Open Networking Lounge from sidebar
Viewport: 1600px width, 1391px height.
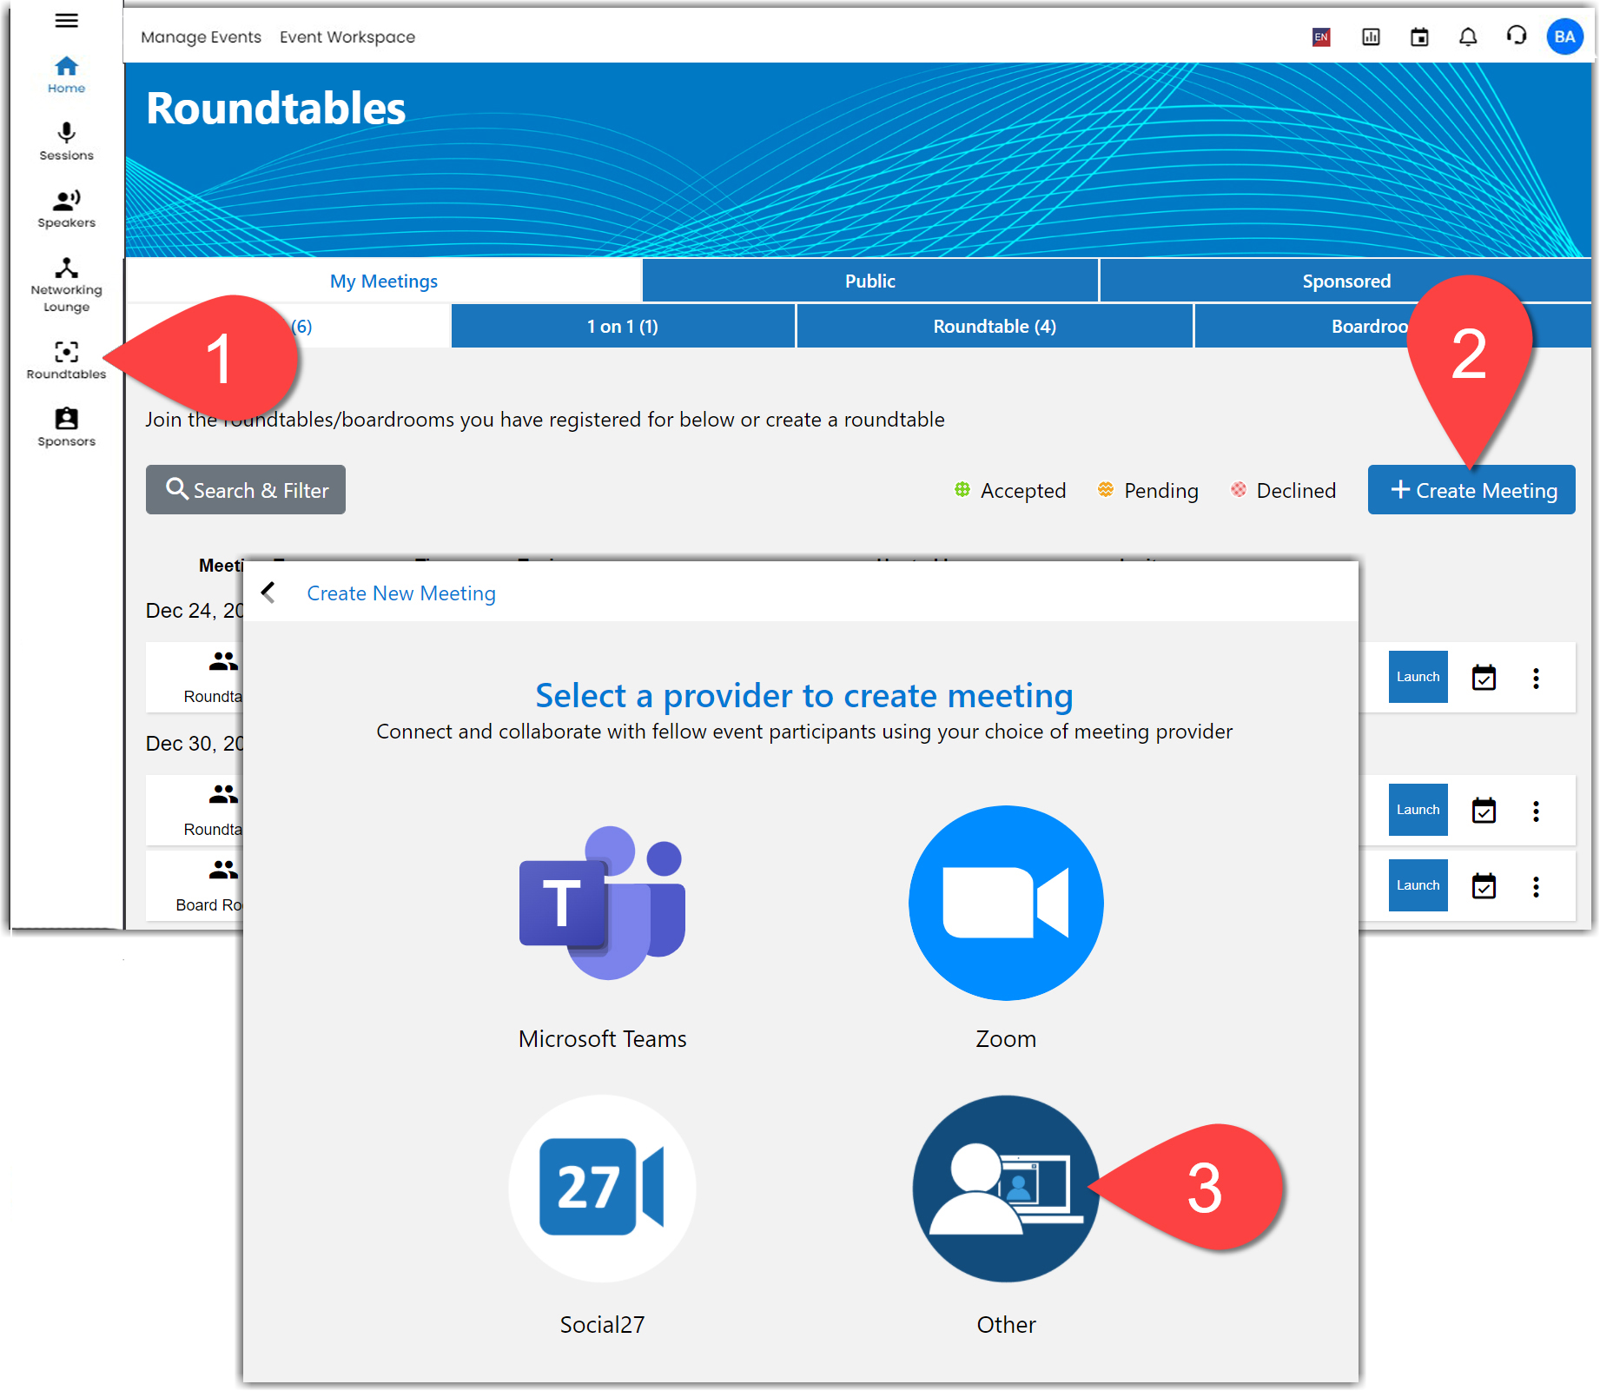66,284
